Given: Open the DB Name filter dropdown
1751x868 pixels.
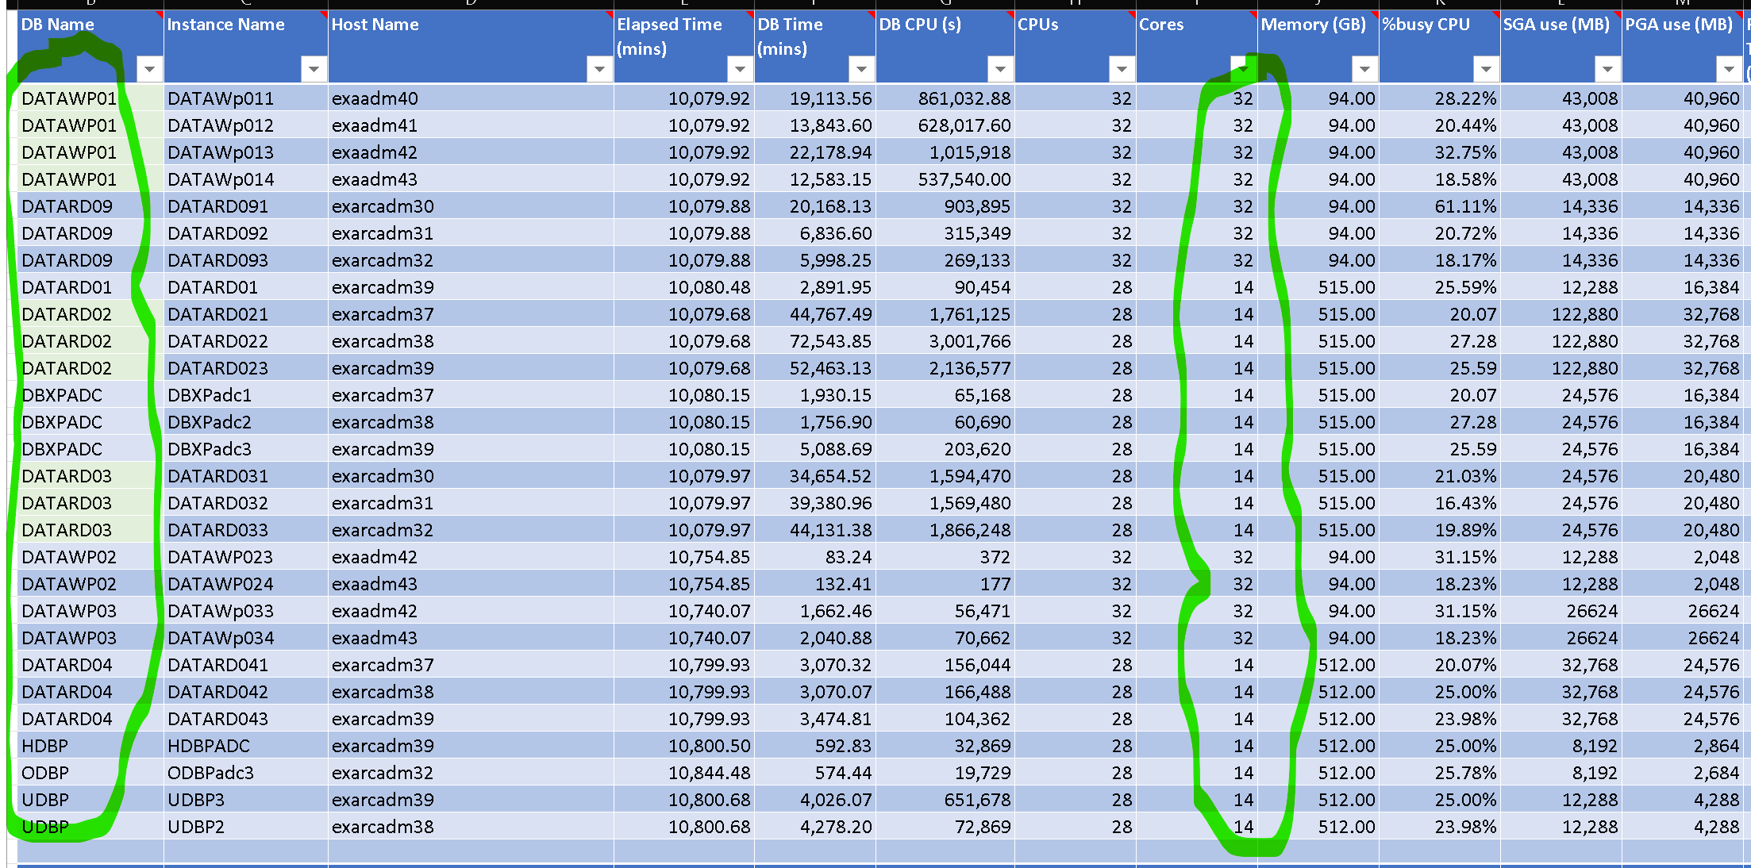Looking at the screenshot, I should coord(149,69).
